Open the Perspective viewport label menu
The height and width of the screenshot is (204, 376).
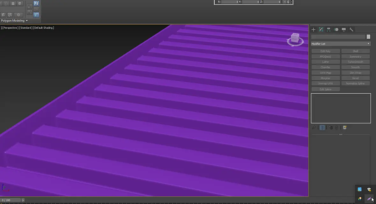tap(10, 28)
